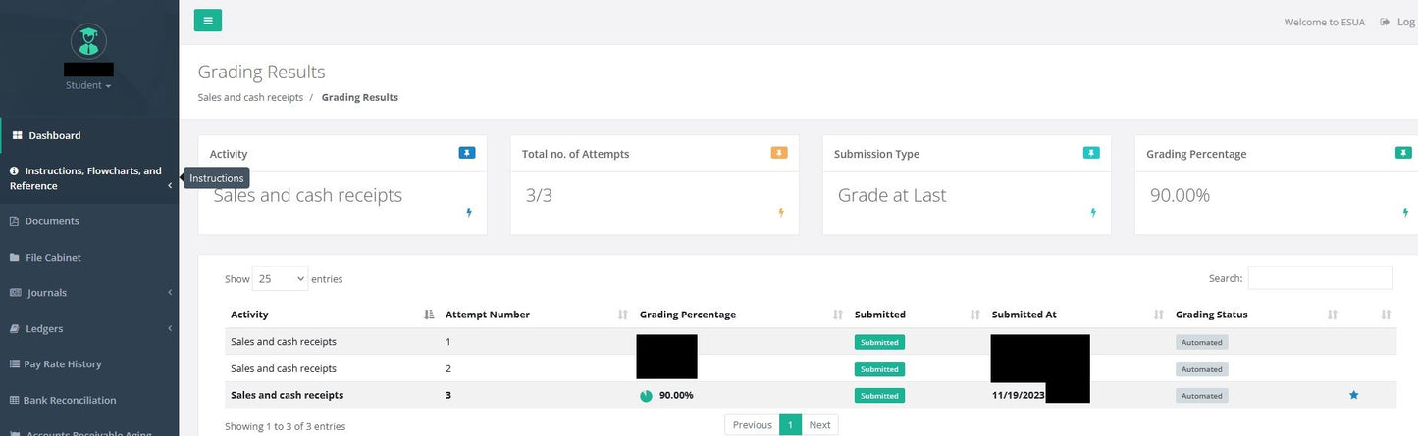Screen dimensions: 1418x436
Task: Open the Student role dropdown
Action: click(x=88, y=85)
